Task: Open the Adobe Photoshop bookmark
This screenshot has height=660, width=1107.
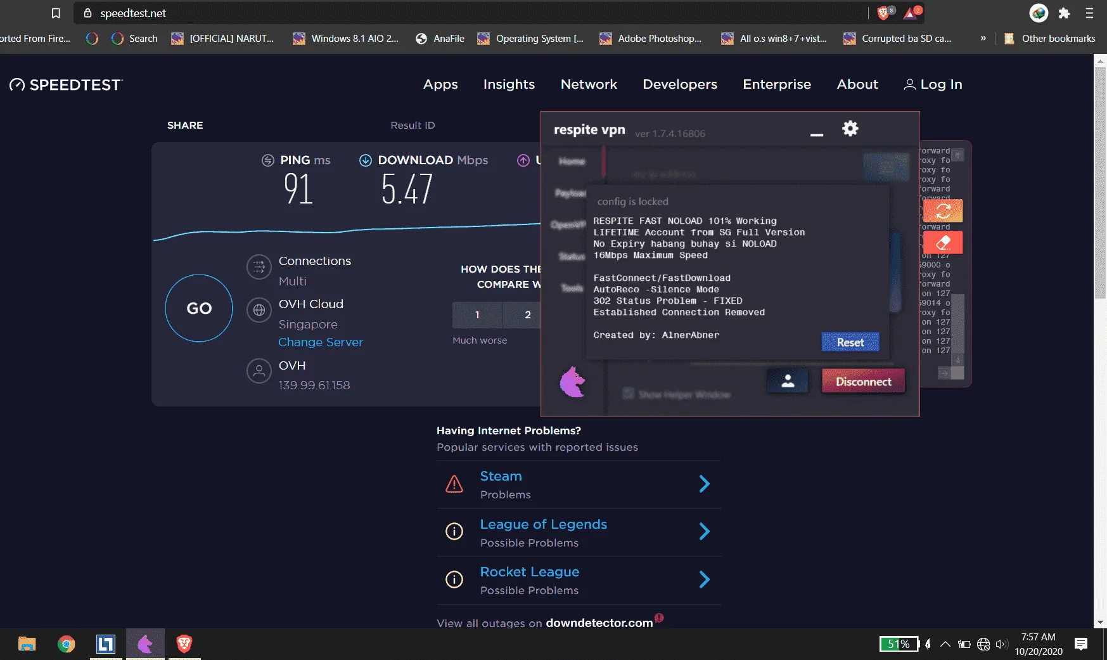Action: click(651, 39)
